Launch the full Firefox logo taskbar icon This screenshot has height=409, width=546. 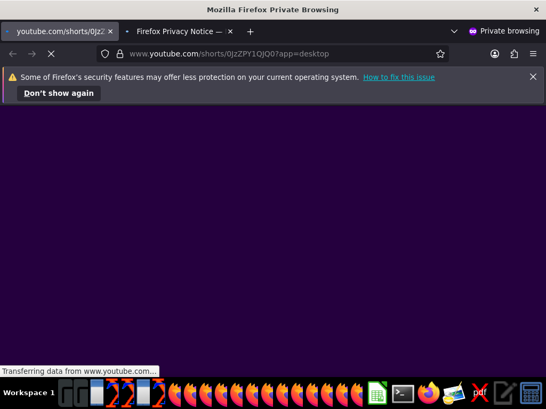(428, 393)
